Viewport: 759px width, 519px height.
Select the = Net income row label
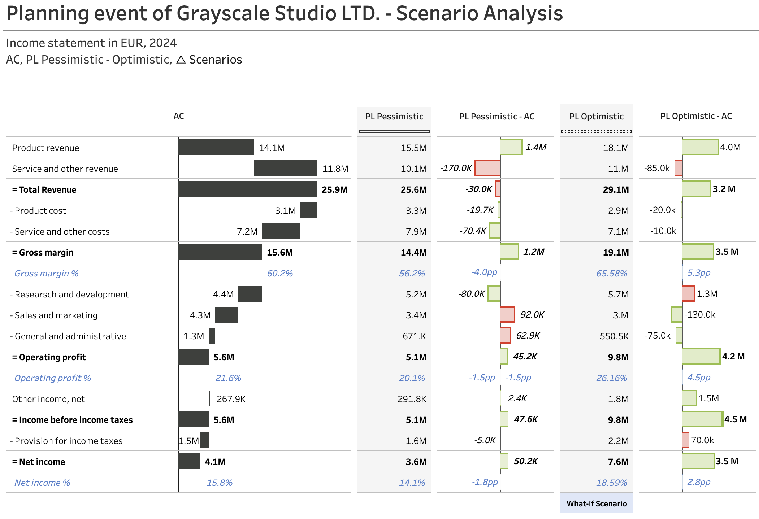38,462
